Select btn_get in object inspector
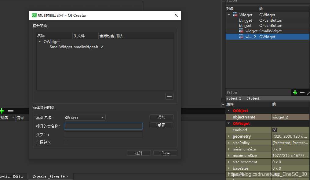 (x=268, y=20)
